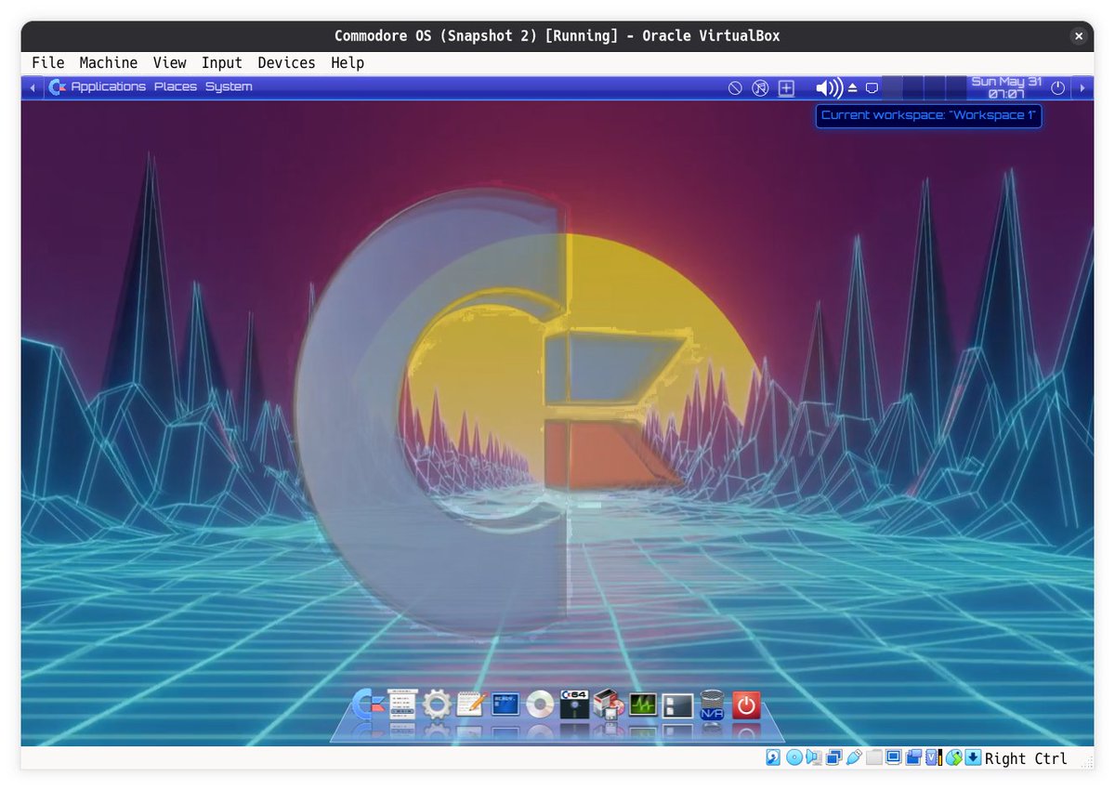
Task: Click the keyboard capture arrow status icon
Action: [973, 757]
